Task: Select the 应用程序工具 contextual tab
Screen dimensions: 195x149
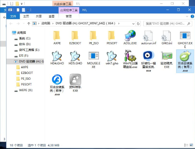Action: coord(69,10)
